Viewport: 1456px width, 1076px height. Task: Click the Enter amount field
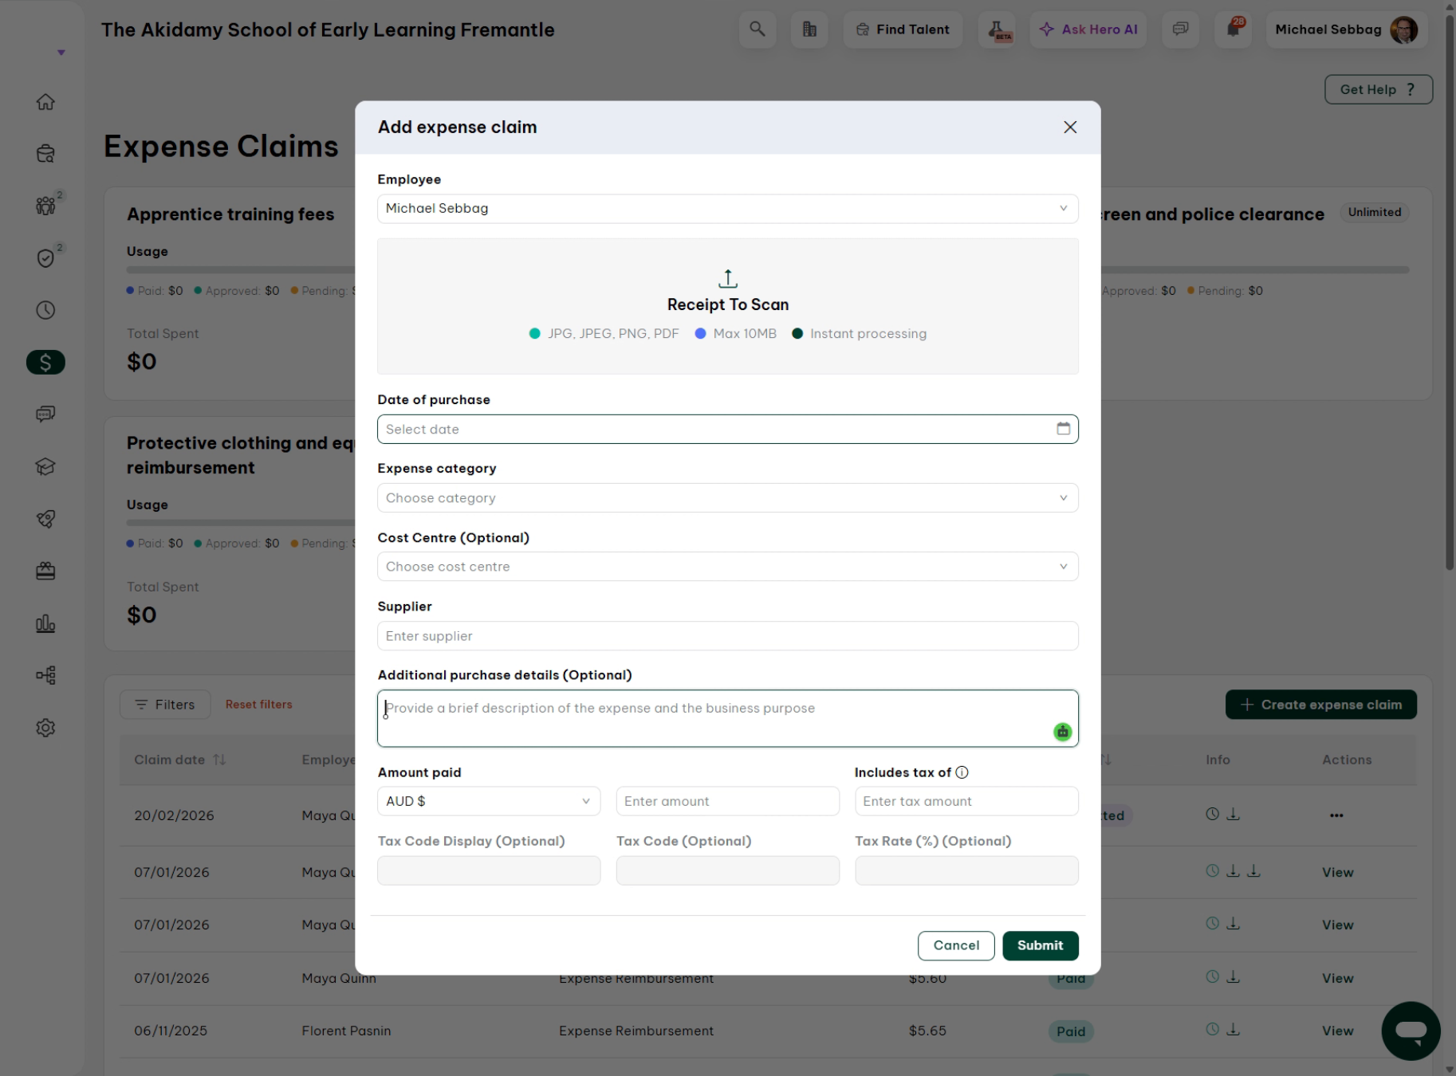pyautogui.click(x=727, y=801)
